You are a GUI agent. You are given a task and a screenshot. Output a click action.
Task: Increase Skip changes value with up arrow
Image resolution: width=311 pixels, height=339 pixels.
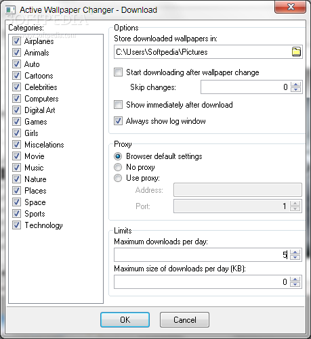(x=295, y=85)
